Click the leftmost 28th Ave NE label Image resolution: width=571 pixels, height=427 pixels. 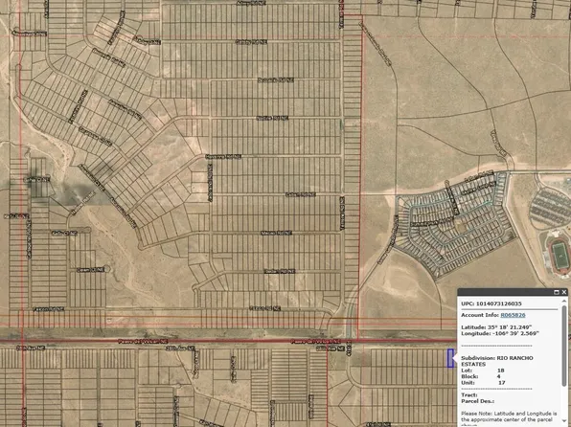pos(31,348)
